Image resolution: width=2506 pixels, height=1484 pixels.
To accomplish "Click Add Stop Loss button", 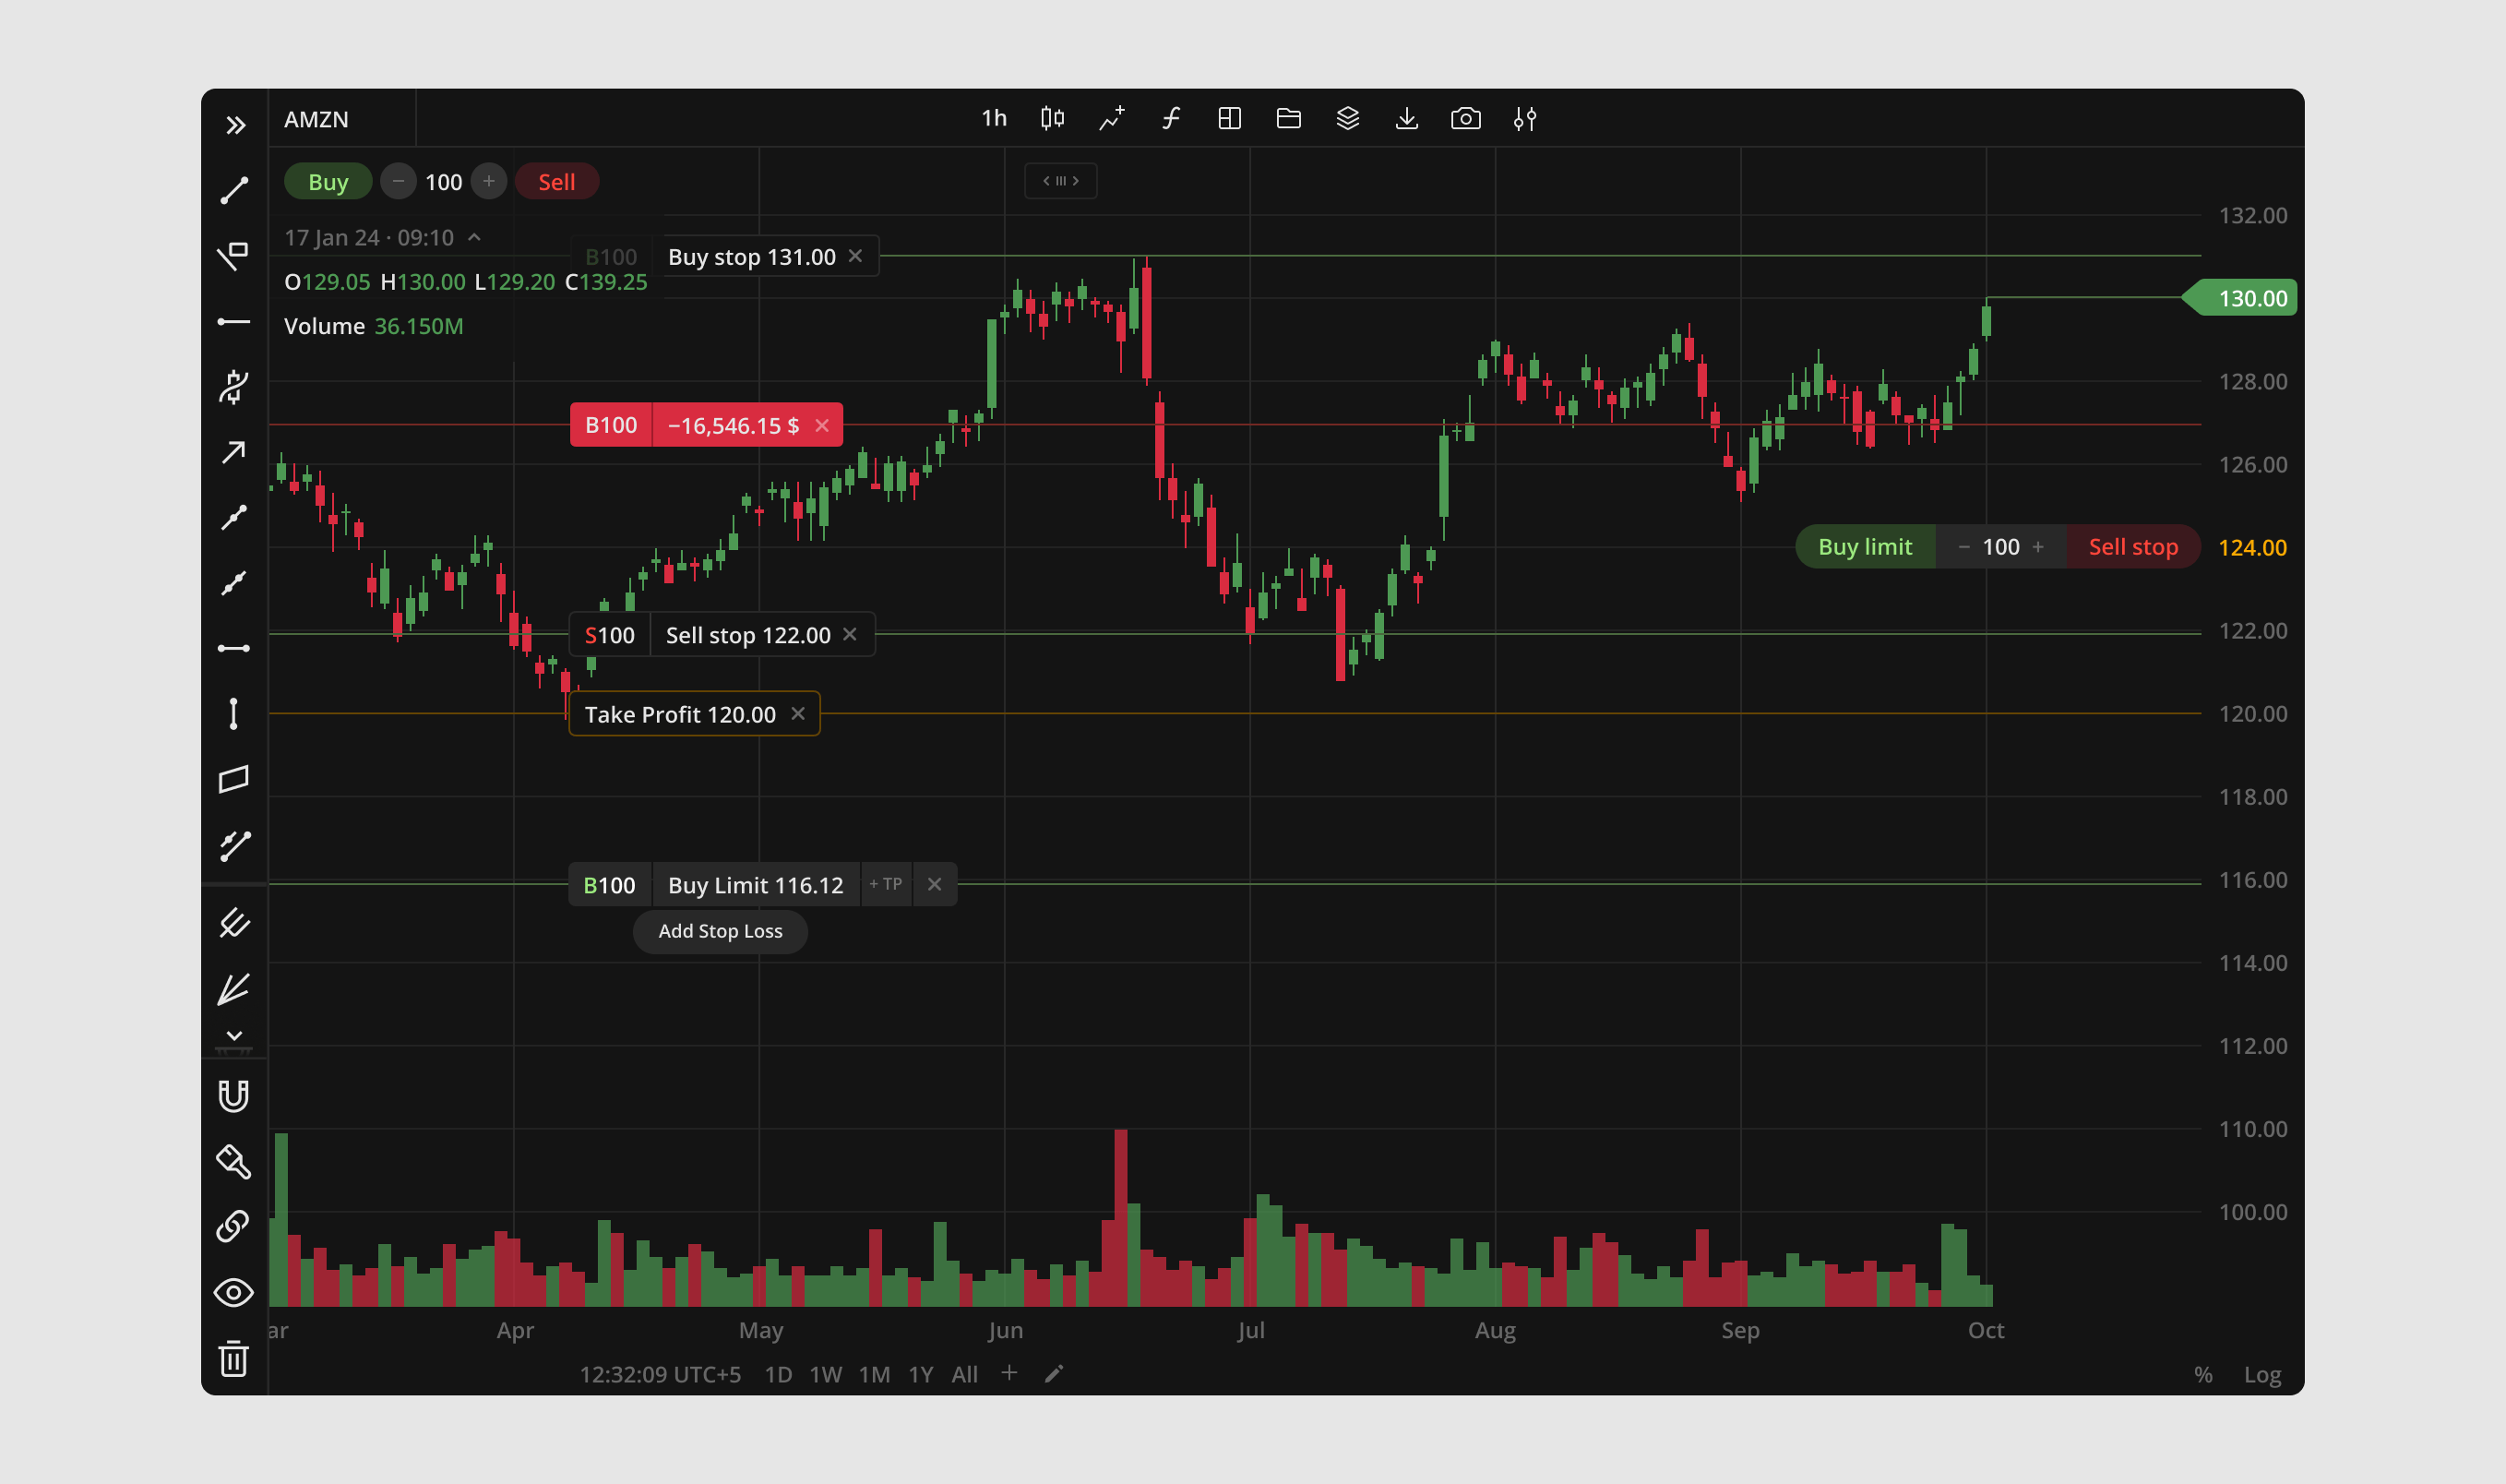I will 720,931.
